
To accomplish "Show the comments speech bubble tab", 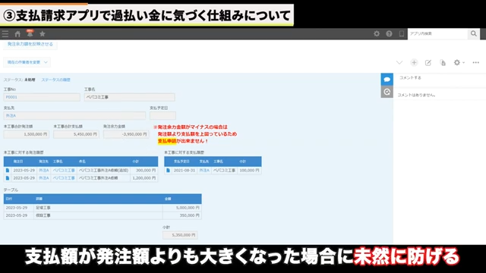I will [387, 80].
